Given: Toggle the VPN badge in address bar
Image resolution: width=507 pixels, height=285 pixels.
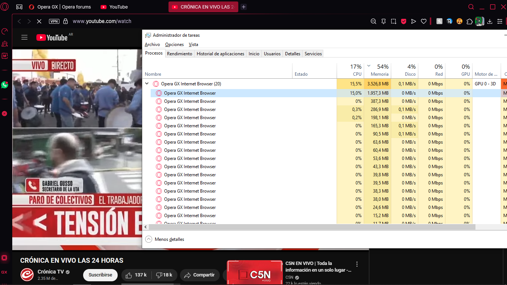Looking at the screenshot, I should tap(54, 22).
